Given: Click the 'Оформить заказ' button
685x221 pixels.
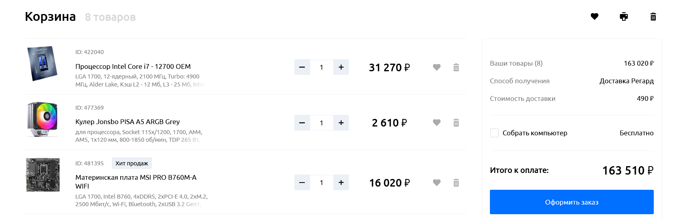Looking at the screenshot, I should point(572,202).
